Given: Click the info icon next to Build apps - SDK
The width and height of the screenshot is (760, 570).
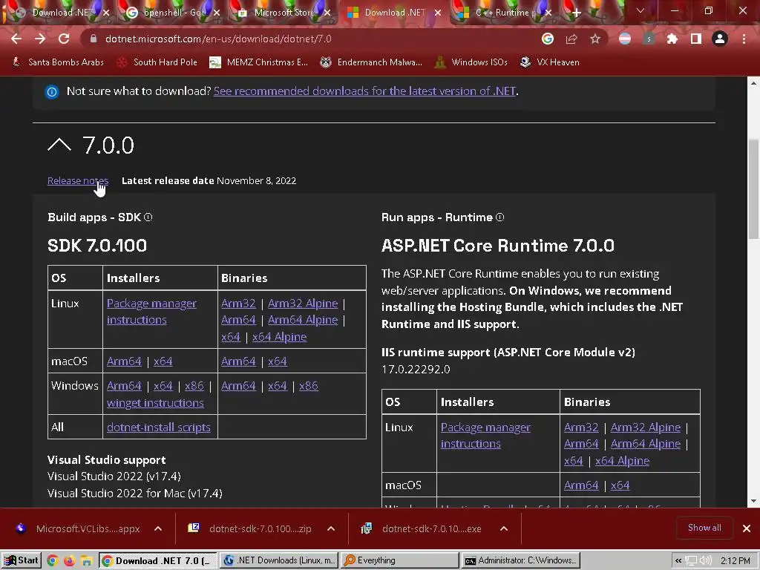Looking at the screenshot, I should (148, 217).
